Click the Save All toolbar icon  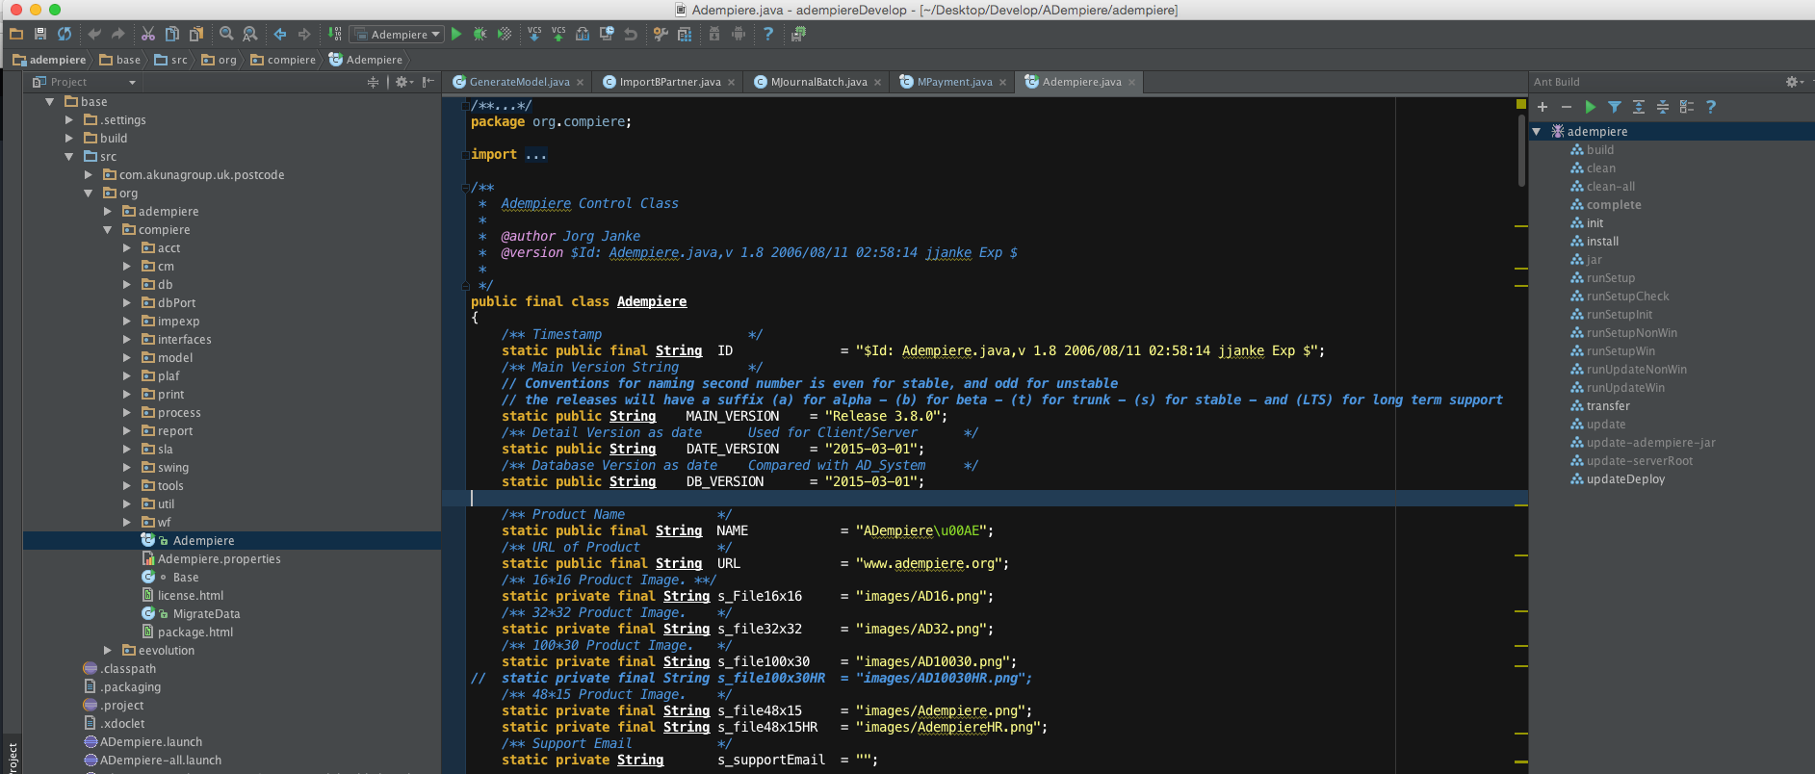(39, 34)
